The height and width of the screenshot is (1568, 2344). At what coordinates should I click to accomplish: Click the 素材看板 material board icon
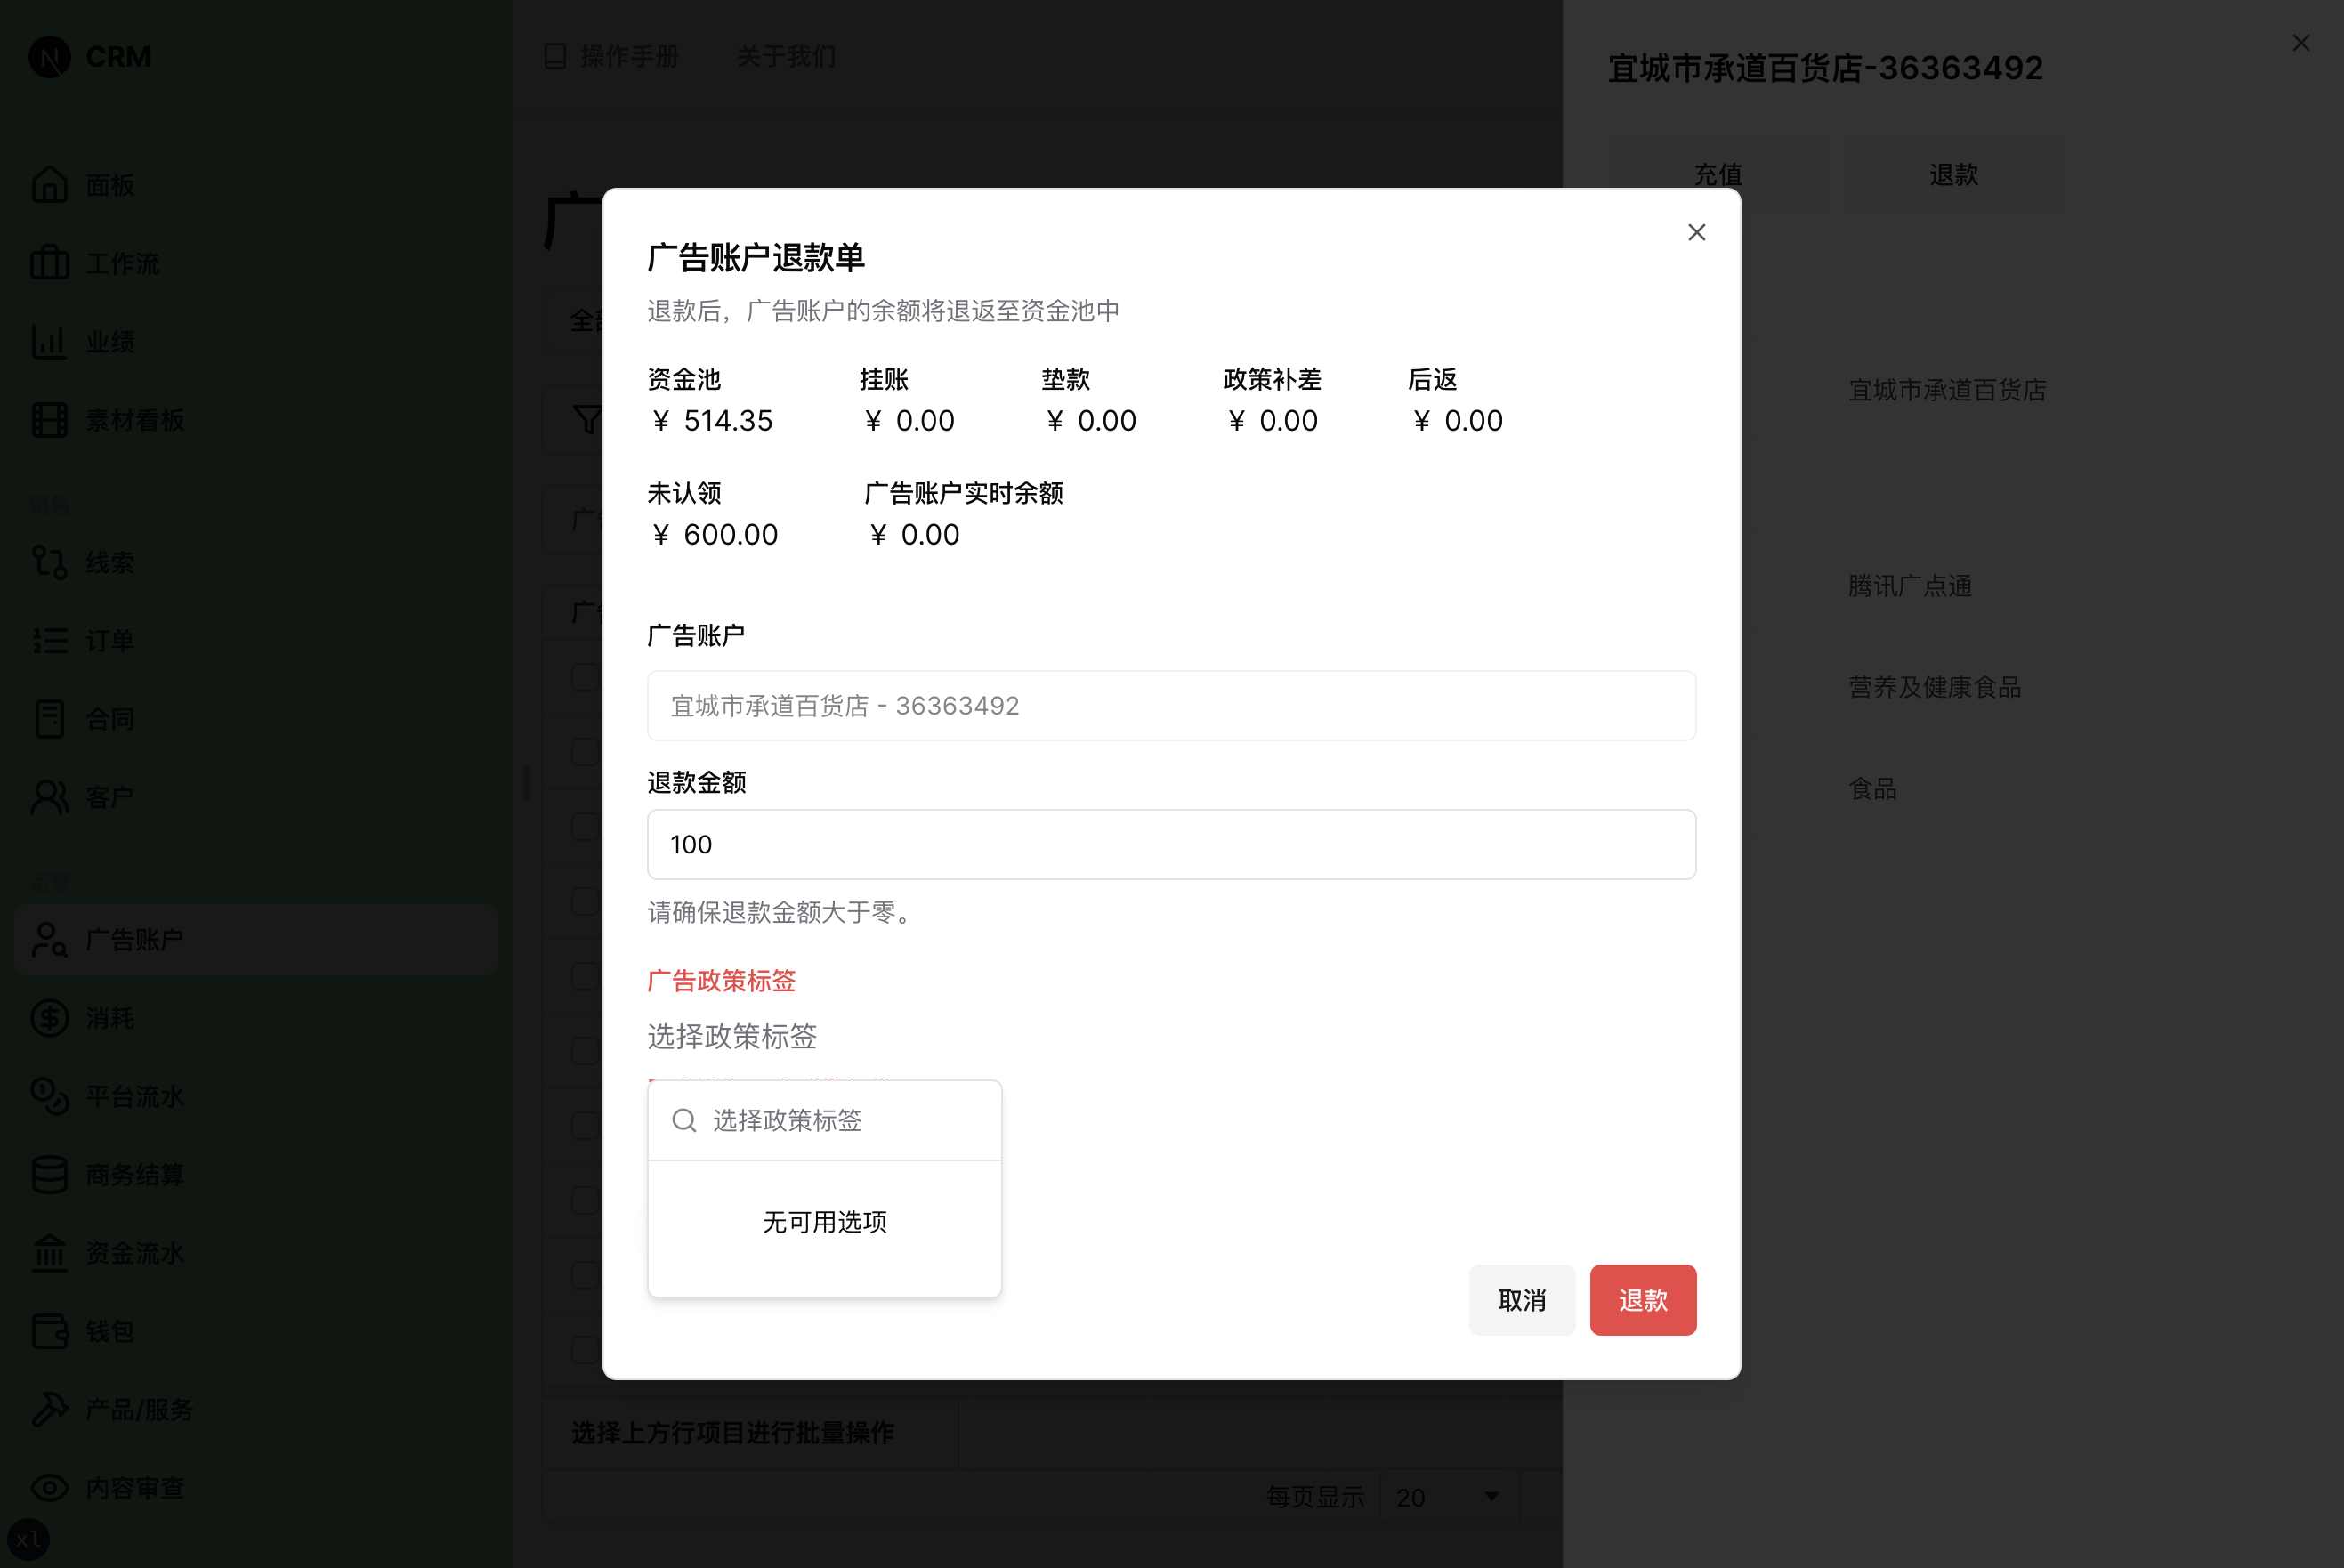coord(49,420)
